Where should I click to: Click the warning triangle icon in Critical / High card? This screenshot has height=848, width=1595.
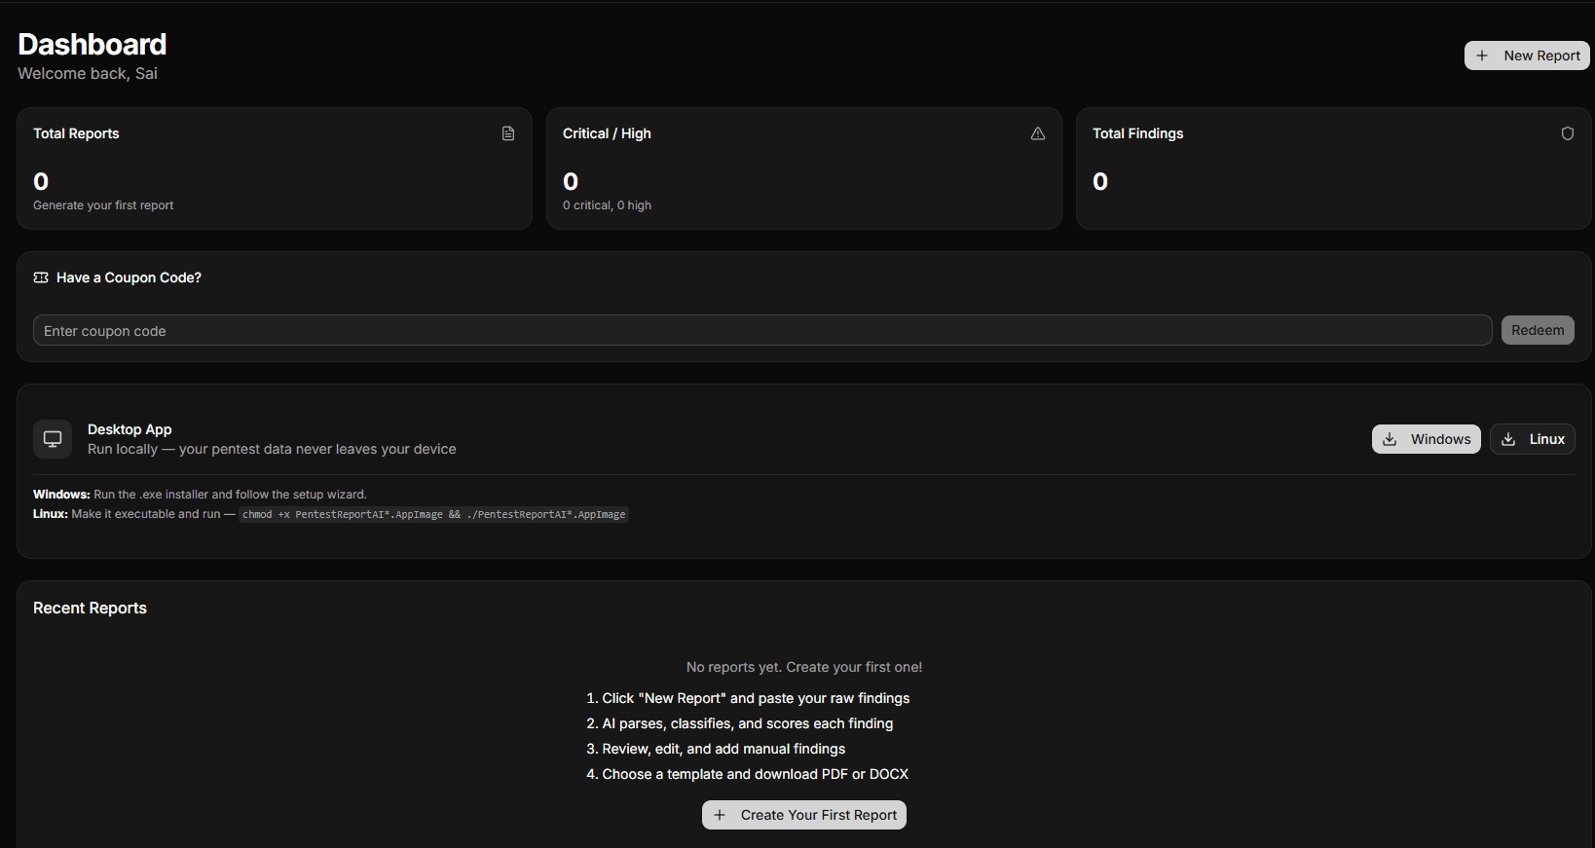point(1038,133)
